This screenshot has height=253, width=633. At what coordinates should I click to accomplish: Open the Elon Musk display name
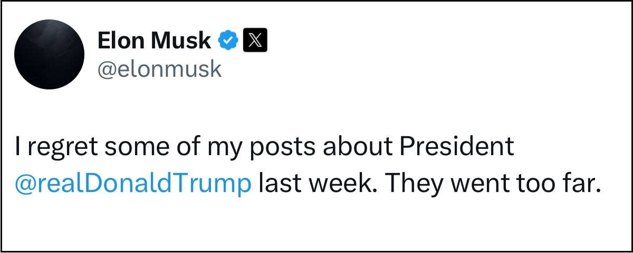coord(154,41)
